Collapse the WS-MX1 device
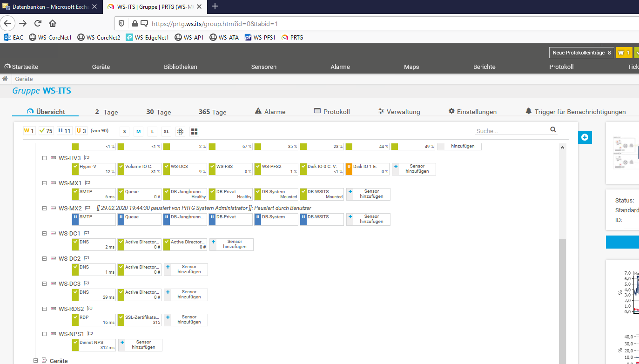The image size is (639, 364). (44, 183)
